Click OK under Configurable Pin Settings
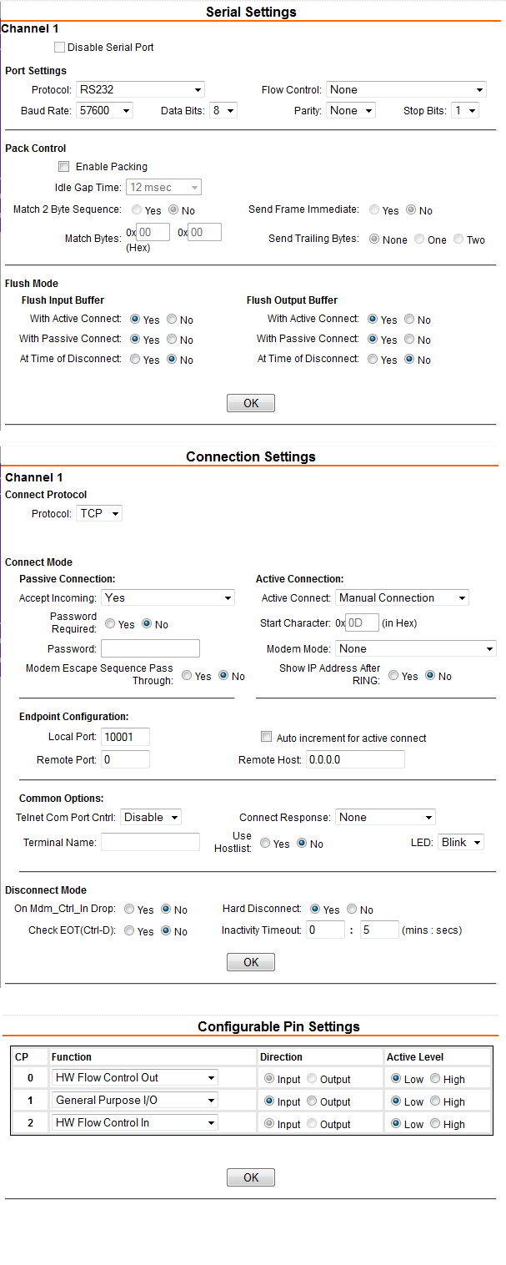The width and height of the screenshot is (506, 1265). [x=250, y=1178]
